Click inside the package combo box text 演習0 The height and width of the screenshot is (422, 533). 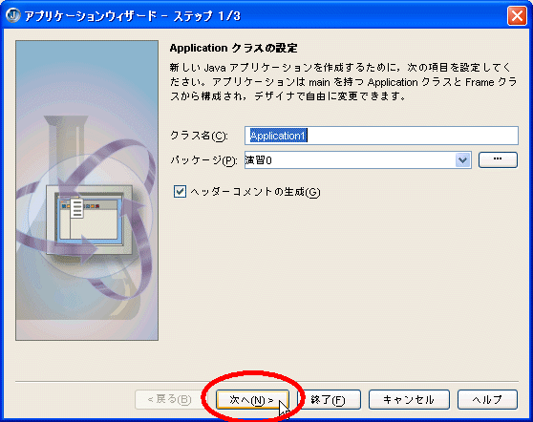(x=350, y=160)
